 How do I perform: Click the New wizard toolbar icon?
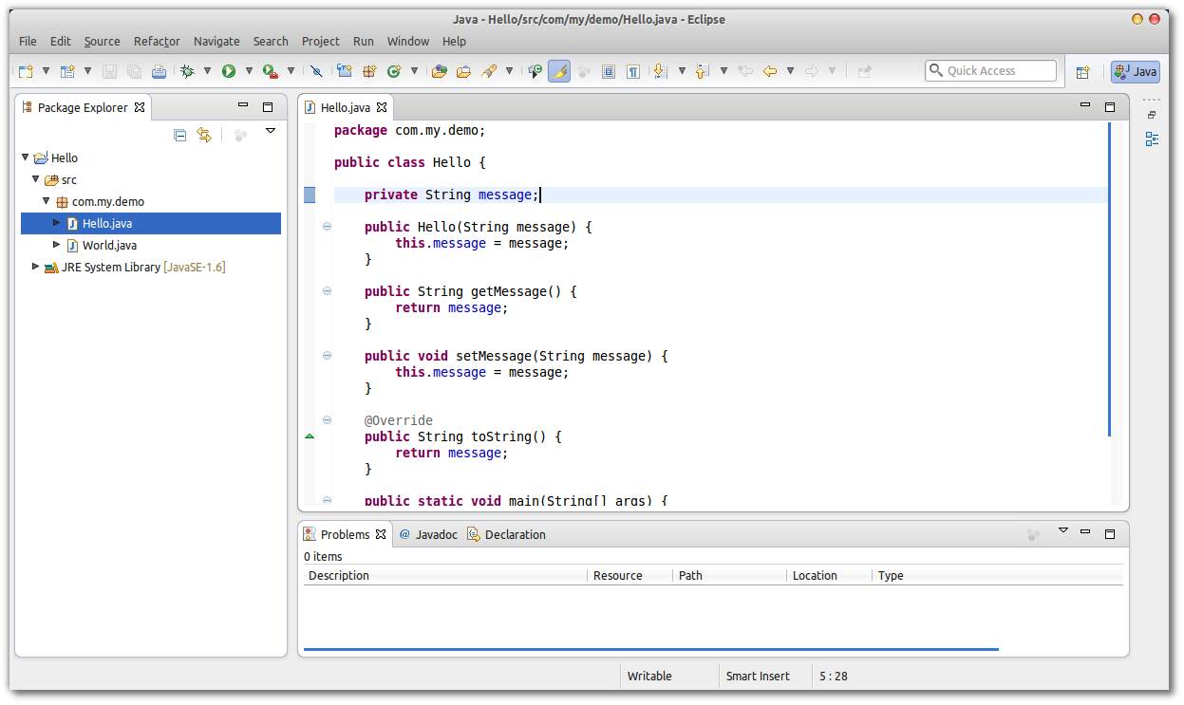pos(26,71)
